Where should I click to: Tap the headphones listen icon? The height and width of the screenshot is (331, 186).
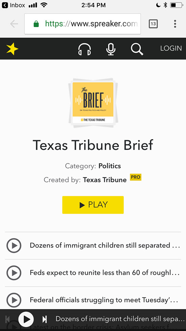click(x=85, y=49)
